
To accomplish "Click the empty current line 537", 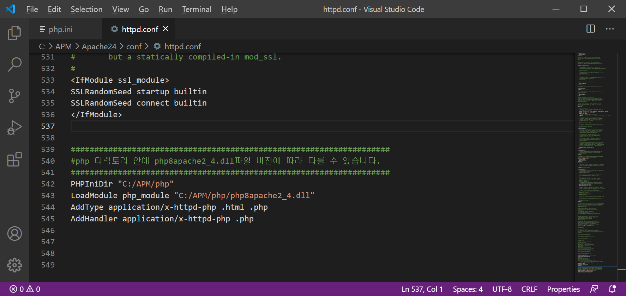I will 322,126.
